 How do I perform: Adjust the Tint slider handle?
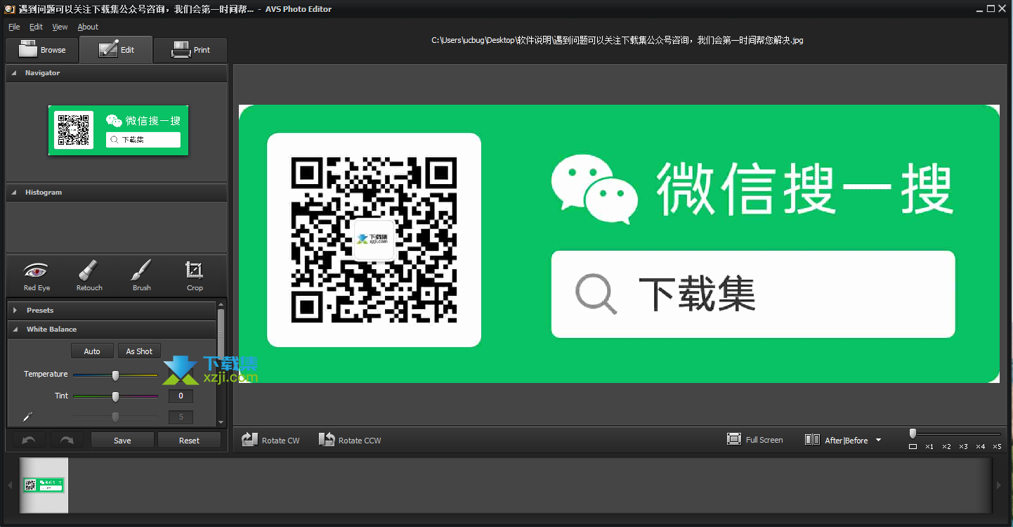[115, 396]
